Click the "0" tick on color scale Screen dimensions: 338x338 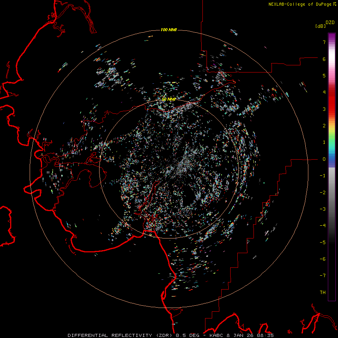click(324, 159)
